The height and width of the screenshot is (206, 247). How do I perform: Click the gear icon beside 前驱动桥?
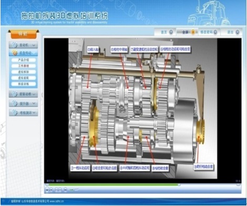(x=15, y=94)
